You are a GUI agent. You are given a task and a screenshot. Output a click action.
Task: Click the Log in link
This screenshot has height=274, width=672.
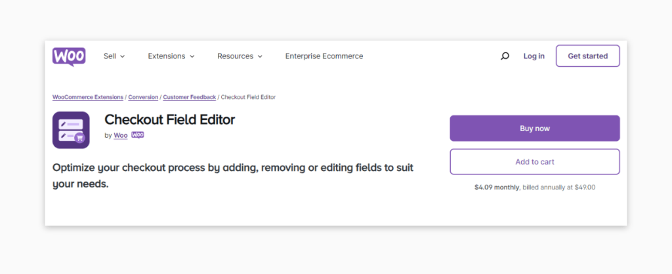(x=534, y=56)
